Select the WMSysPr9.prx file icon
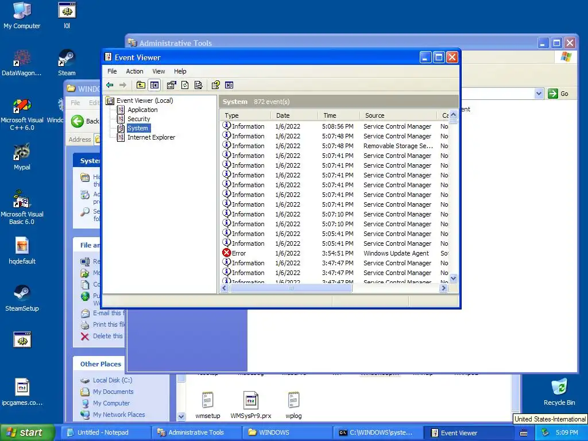The height and width of the screenshot is (441, 588). (x=250, y=405)
